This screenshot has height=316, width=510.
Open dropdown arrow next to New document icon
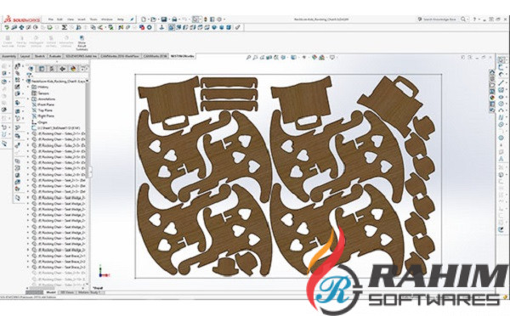(148, 20)
